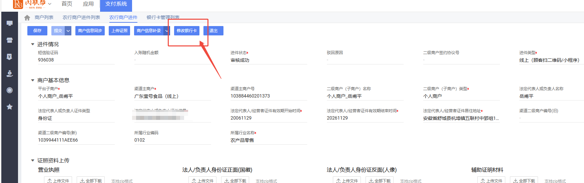This screenshot has height=183, width=584.
Task: Click the circle icon in left sidebar
Action: tap(10, 90)
